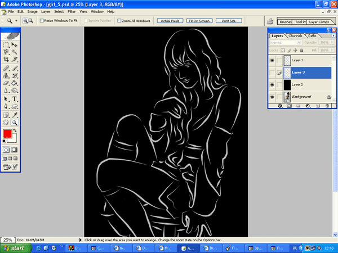Open the Image menu
Image resolution: width=338 pixels, height=253 pixels.
pos(32,12)
